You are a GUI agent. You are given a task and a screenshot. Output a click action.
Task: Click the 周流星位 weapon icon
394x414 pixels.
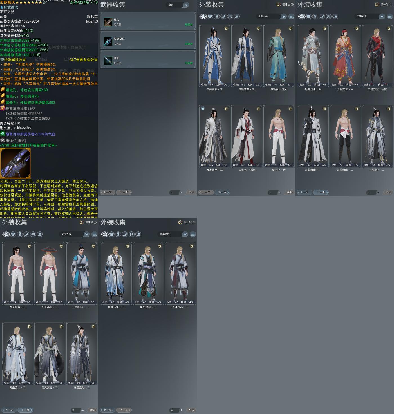click(x=108, y=41)
